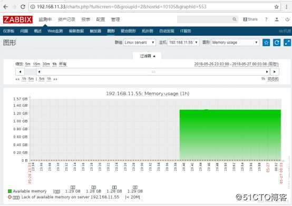Switch to the 拓扑图 submenu tab
Viewport: 292px width, 206px height.
[x=148, y=31]
